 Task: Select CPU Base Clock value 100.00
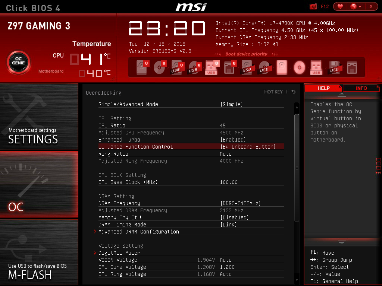pyautogui.click(x=229, y=182)
